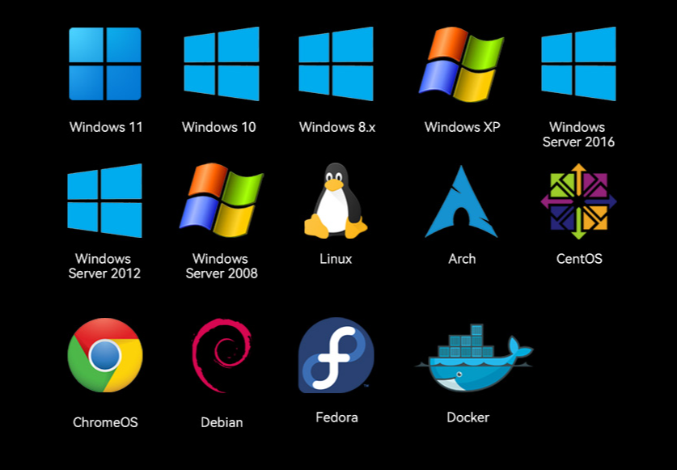This screenshot has width=677, height=470.
Task: Pick the Windows Server 2008 flag icon
Action: pos(221,201)
